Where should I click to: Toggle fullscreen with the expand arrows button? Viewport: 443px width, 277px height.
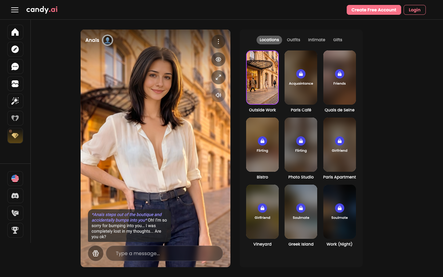click(x=218, y=77)
